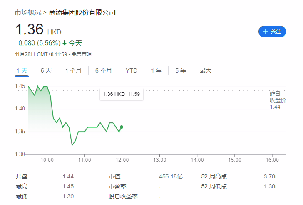Click the 1.36 HKD 11:59 tooltip
303x205 pixels.
[x=122, y=94]
